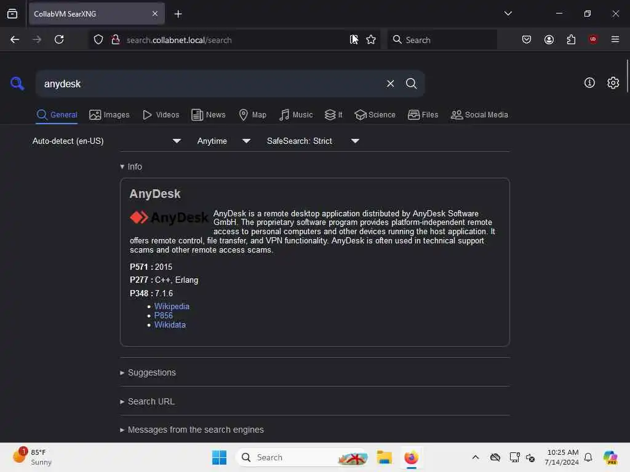Viewport: 630px width, 472px height.
Task: Select the General category tab
Action: (57, 115)
